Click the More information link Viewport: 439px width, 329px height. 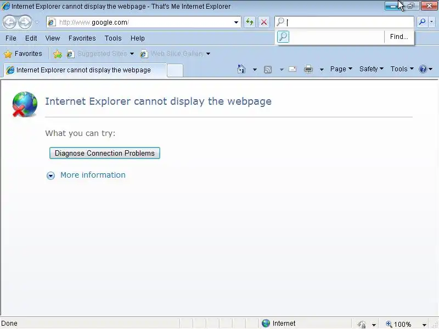click(x=93, y=175)
